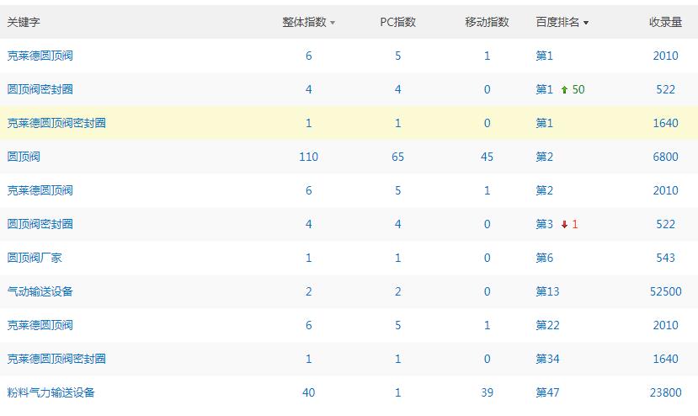
Task: Open the 圆顶阀 keyword link
Action: pyautogui.click(x=24, y=157)
